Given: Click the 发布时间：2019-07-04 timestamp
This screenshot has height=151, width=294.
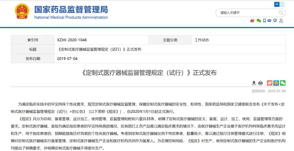Looking at the screenshot, I should [x=269, y=91].
